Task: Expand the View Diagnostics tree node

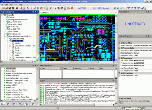Action: point(5,34)
